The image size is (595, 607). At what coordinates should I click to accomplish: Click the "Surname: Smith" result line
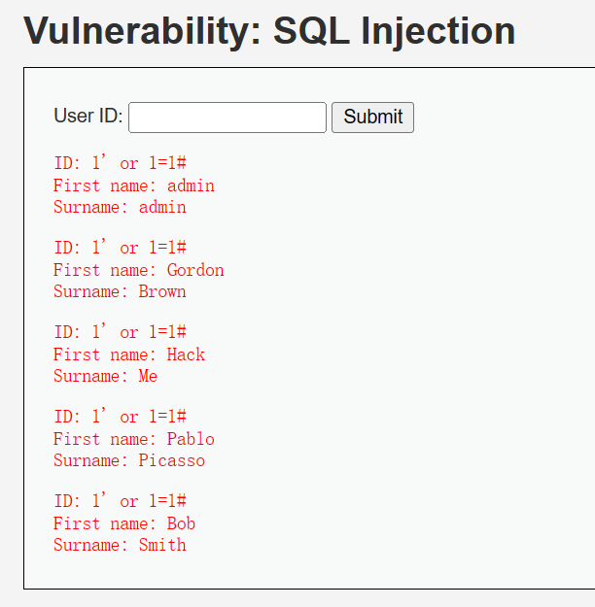pos(120,545)
